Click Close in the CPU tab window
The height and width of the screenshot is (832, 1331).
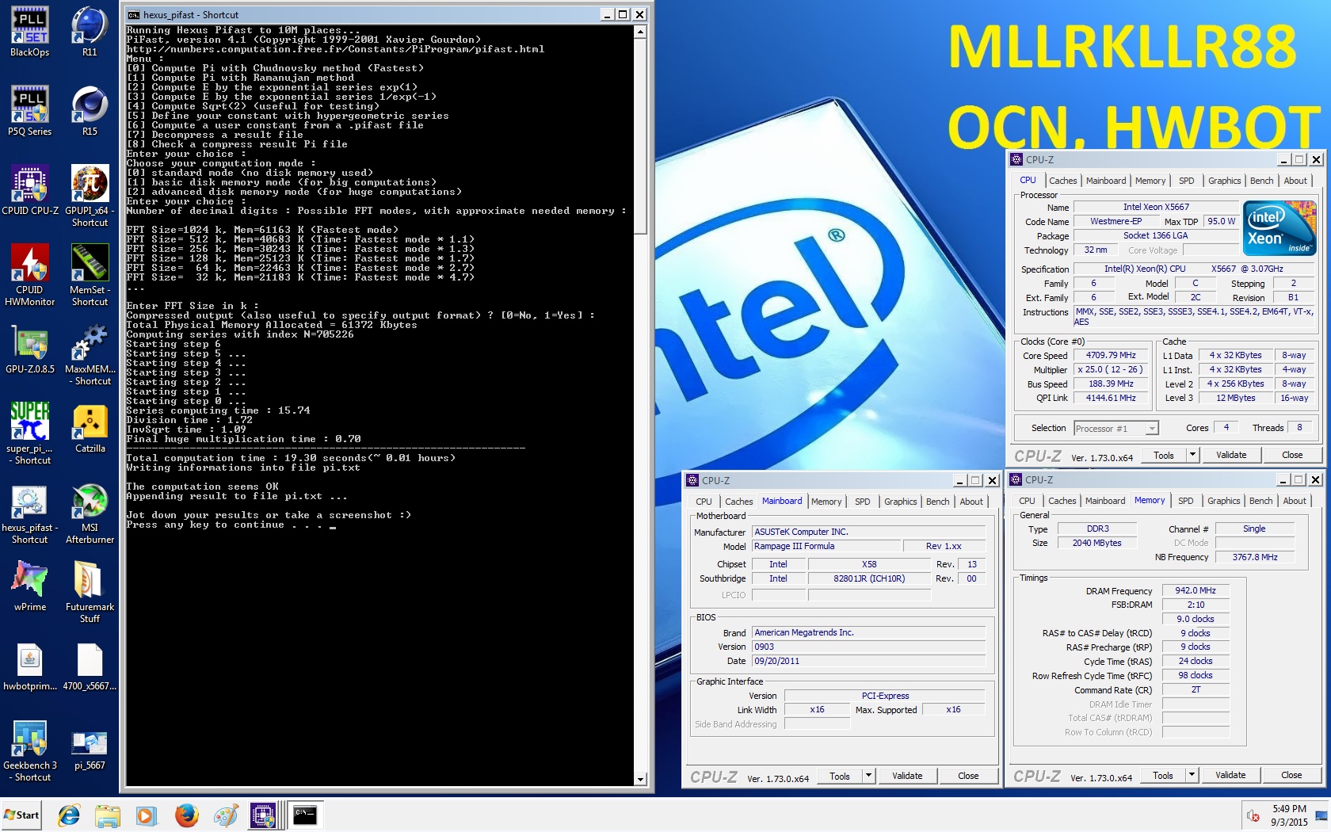coord(1292,455)
